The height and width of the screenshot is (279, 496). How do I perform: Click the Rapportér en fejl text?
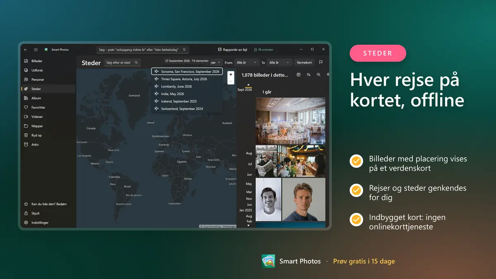coord(235,50)
